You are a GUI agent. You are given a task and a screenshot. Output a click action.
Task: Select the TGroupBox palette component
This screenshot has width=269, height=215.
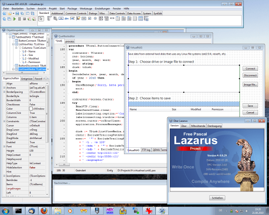click(118, 18)
